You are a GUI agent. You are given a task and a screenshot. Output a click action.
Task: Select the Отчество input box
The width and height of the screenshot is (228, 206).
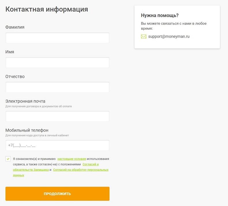57,87
